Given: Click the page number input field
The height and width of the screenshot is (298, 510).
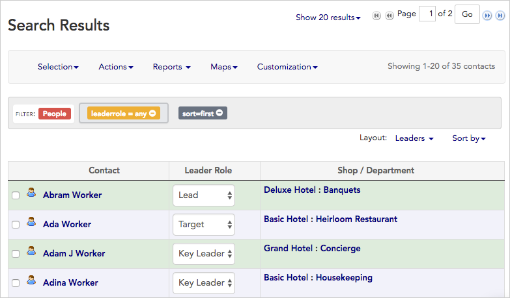Looking at the screenshot, I should [x=427, y=14].
